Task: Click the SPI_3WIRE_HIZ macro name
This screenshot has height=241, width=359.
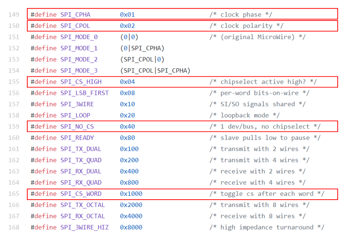Action: pos(84,227)
